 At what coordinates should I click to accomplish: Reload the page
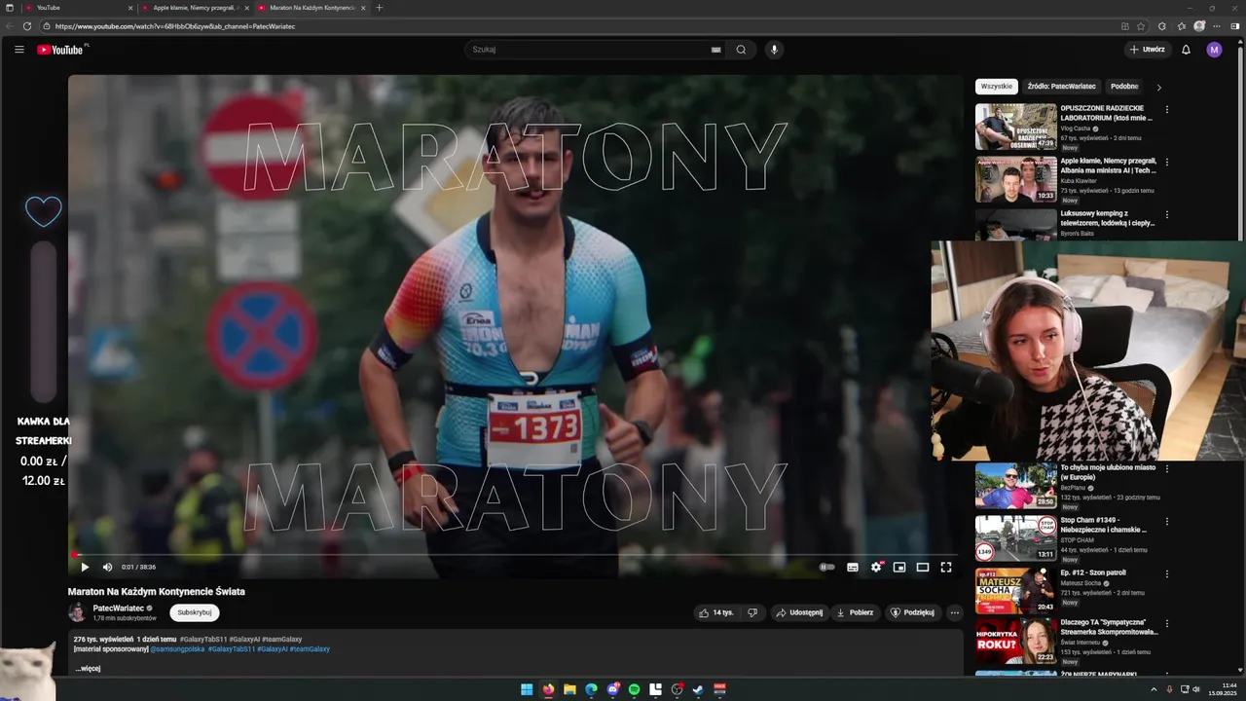pos(27,26)
